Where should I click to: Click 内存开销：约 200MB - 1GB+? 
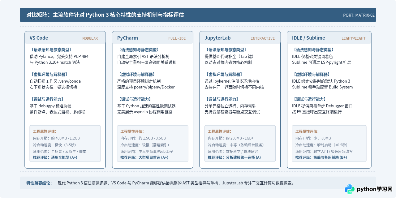pos(231,138)
